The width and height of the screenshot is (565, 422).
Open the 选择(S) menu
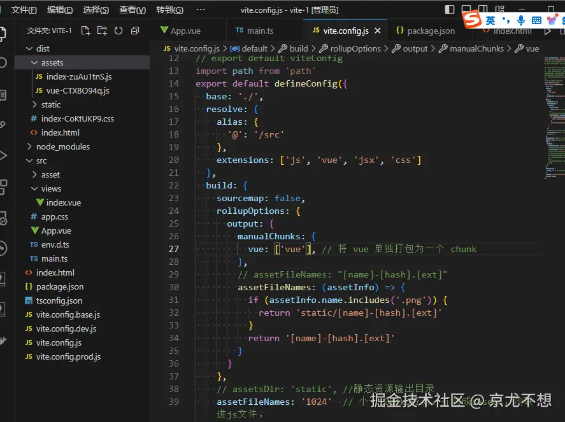coord(96,10)
